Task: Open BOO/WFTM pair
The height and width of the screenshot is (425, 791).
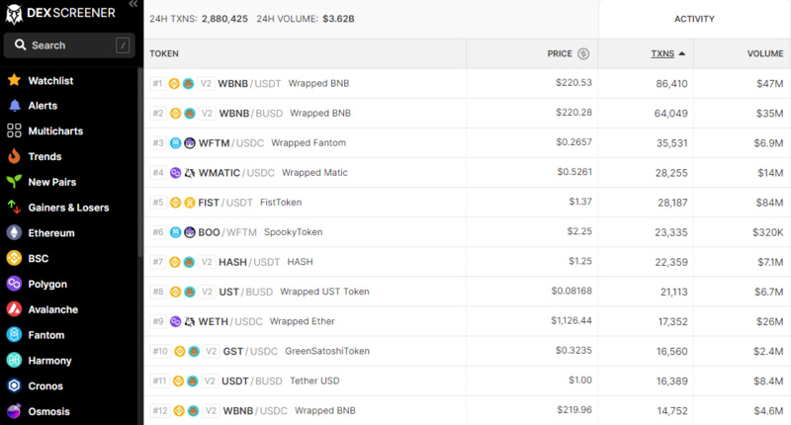Action: point(467,232)
